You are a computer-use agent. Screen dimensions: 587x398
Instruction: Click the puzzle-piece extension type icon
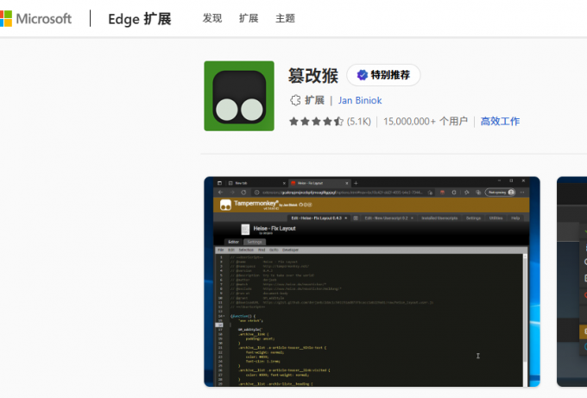295,100
